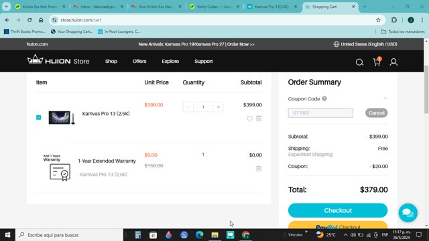Open the browser extensions puzzle icon
The image size is (429, 241).
tap(393, 20)
